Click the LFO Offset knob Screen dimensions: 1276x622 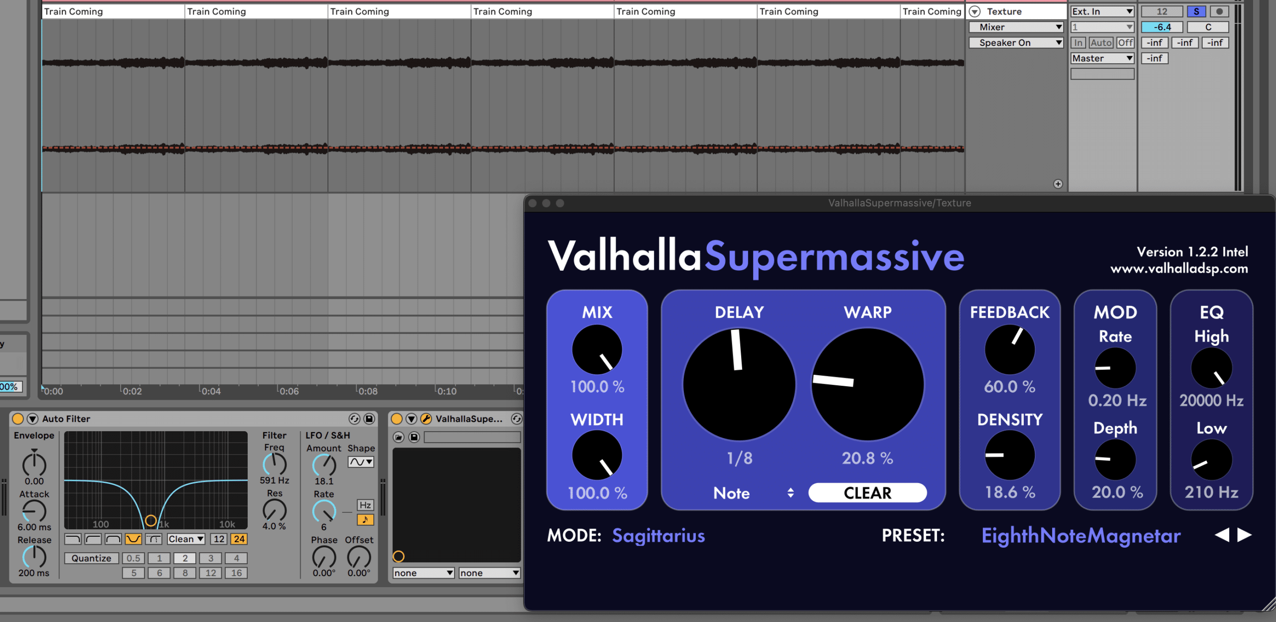point(359,557)
